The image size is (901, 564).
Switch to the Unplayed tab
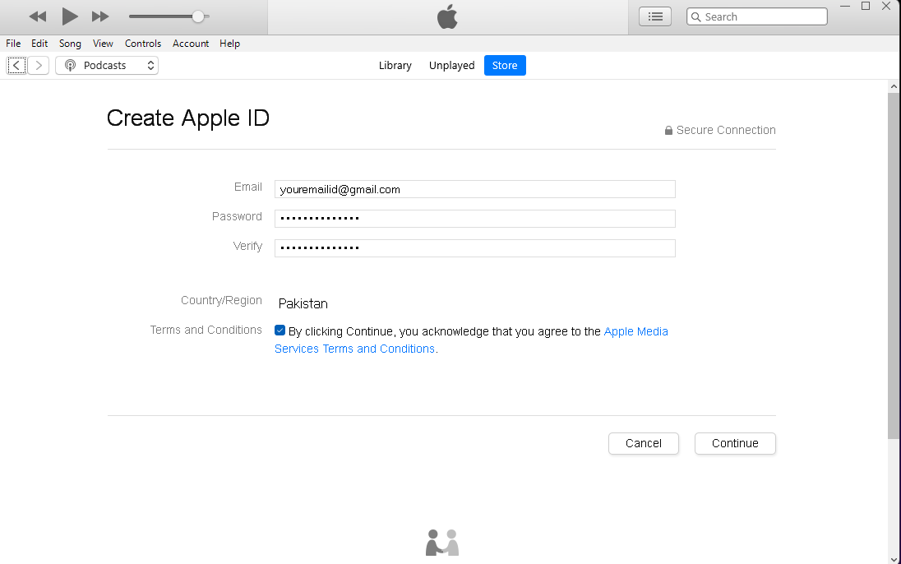coord(451,66)
